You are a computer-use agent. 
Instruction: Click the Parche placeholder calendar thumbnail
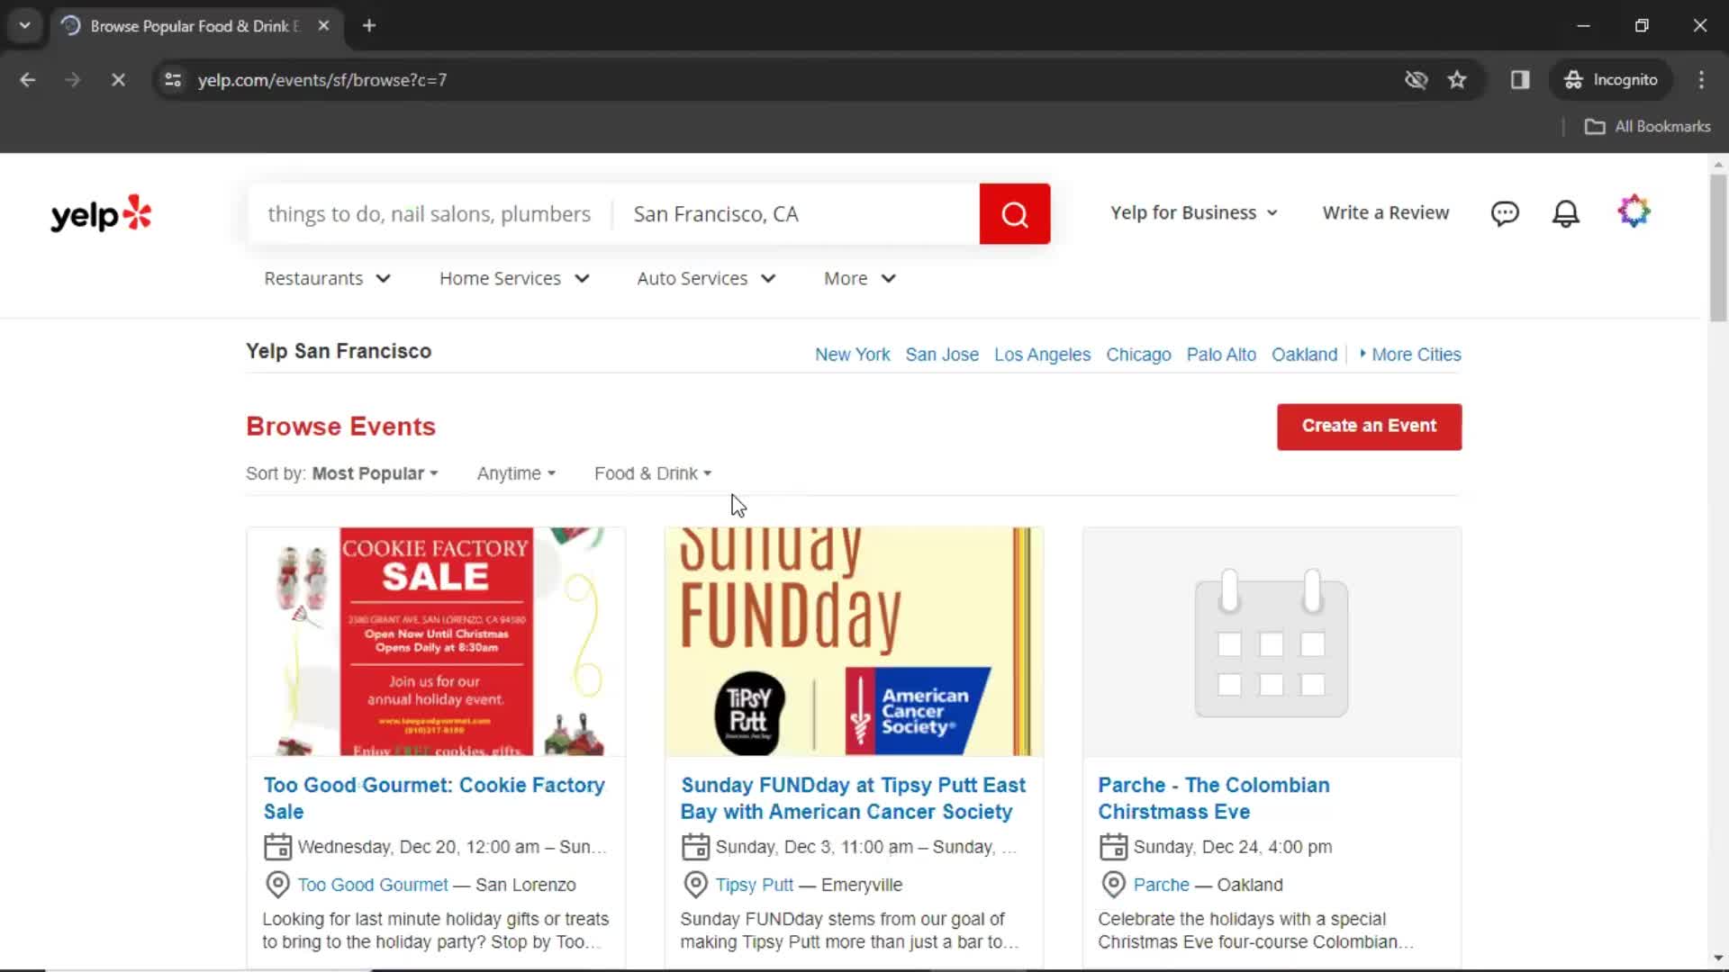point(1272,642)
